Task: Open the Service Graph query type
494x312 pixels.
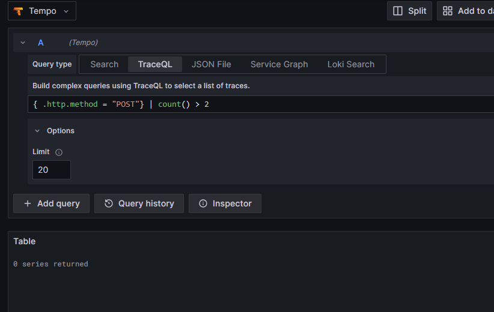Action: point(279,64)
